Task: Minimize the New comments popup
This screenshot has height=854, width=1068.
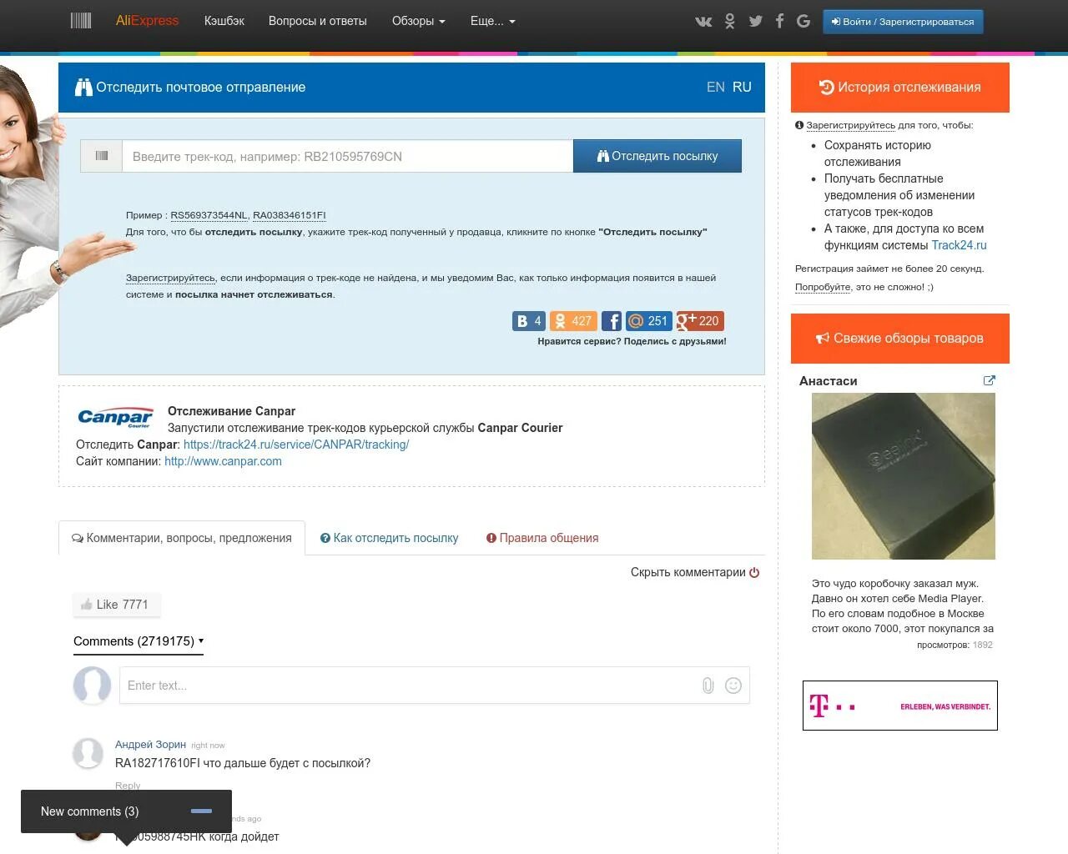Action: tap(201, 811)
